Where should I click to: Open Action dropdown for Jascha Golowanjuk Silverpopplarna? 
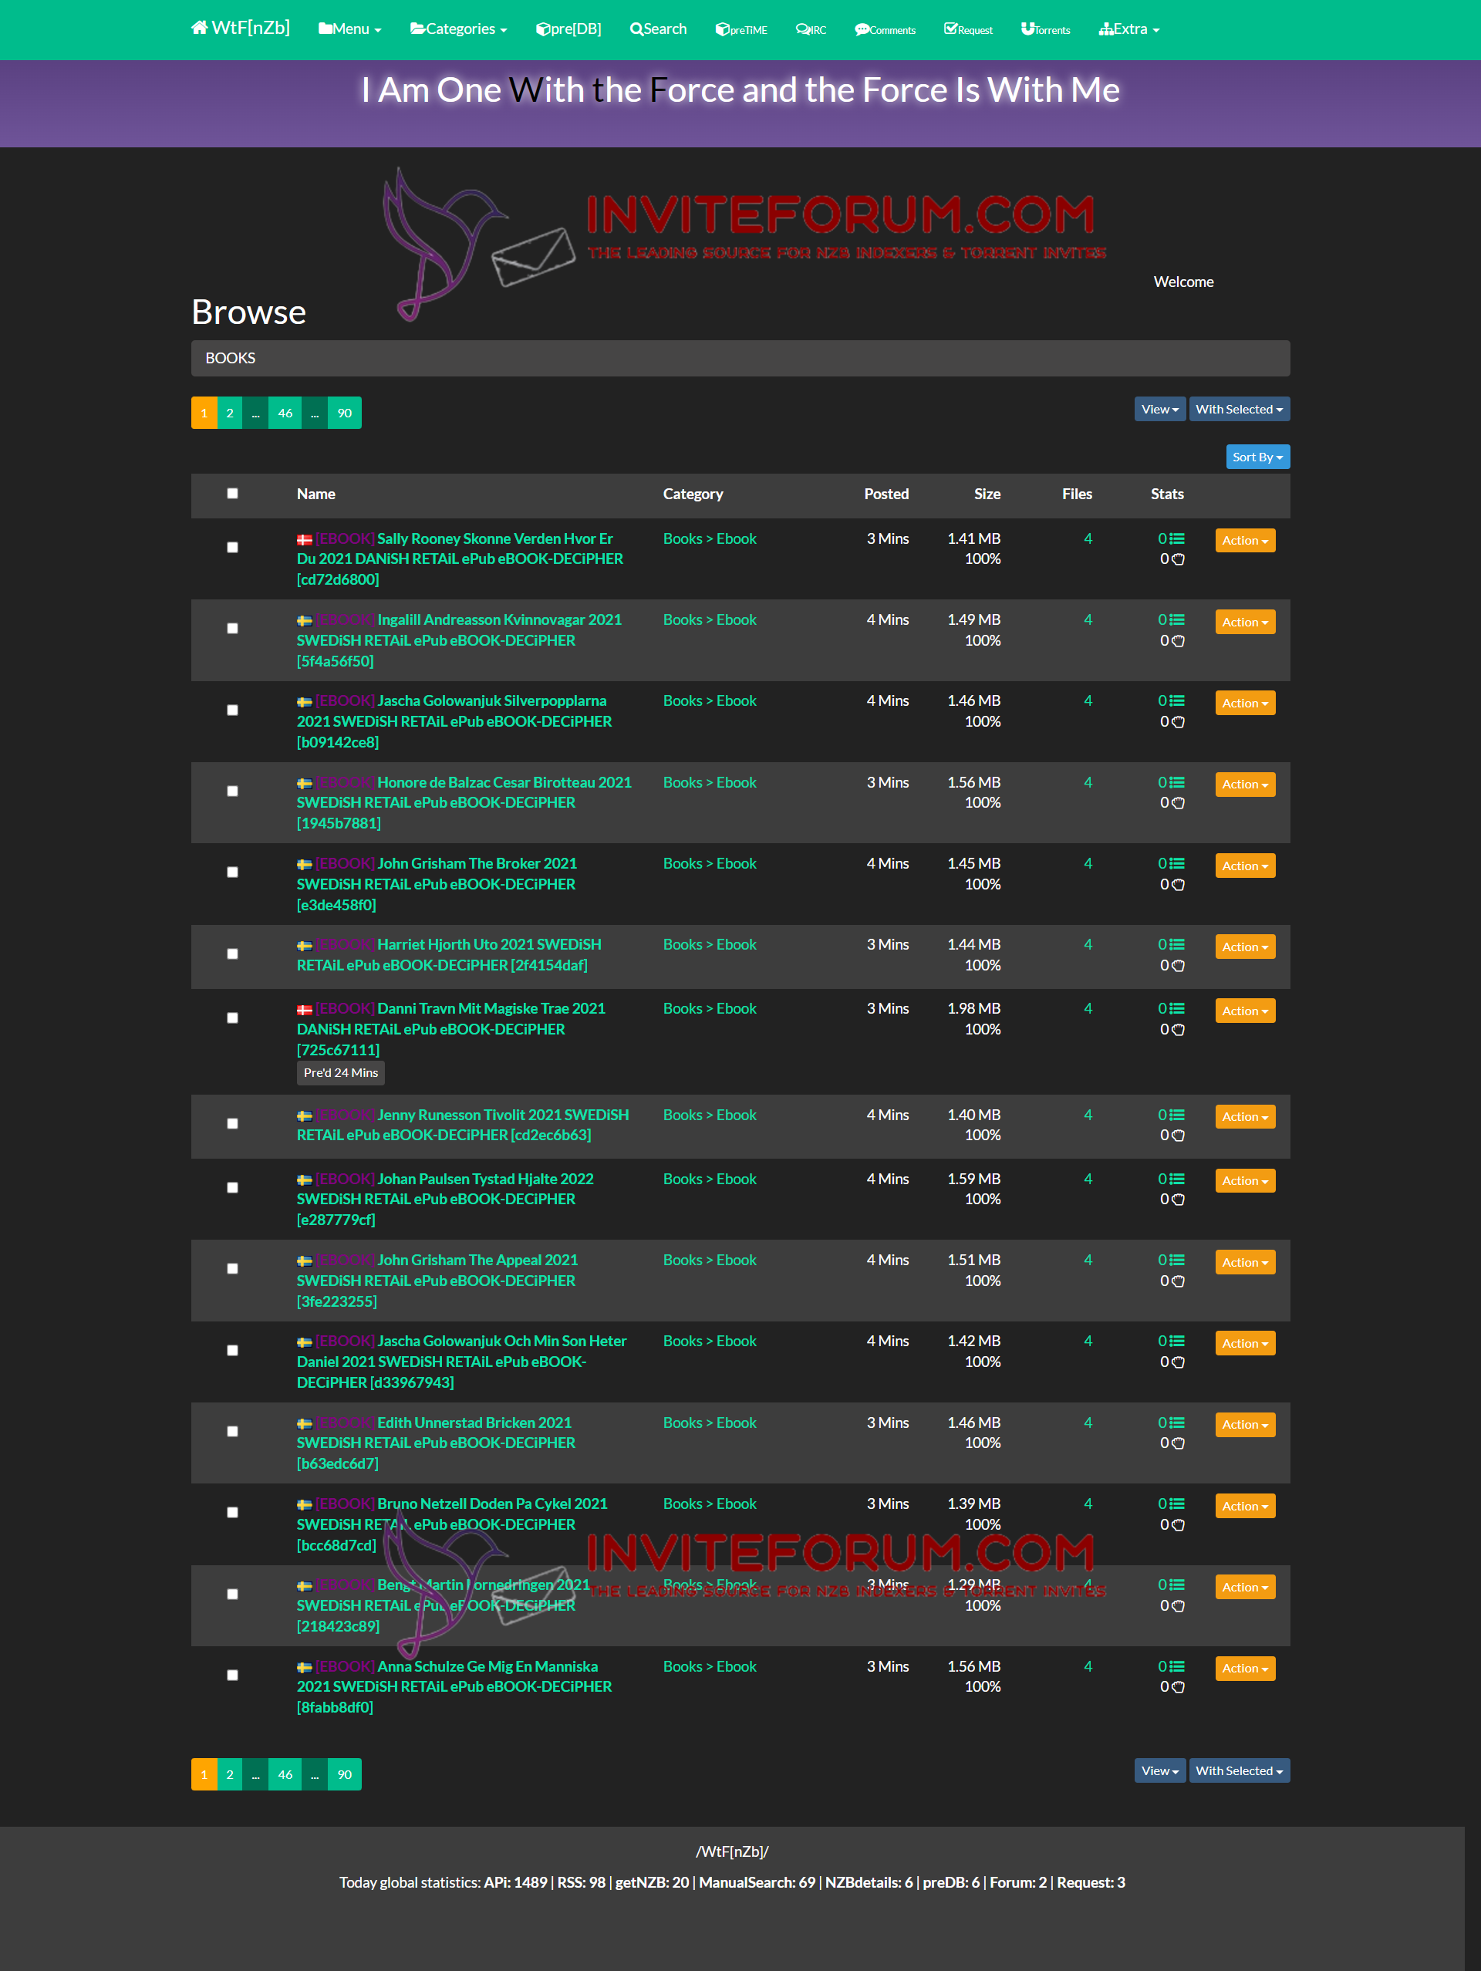1245,703
